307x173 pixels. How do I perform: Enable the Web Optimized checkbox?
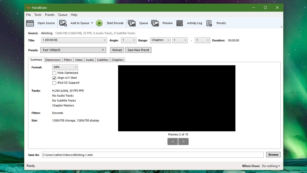point(54,73)
